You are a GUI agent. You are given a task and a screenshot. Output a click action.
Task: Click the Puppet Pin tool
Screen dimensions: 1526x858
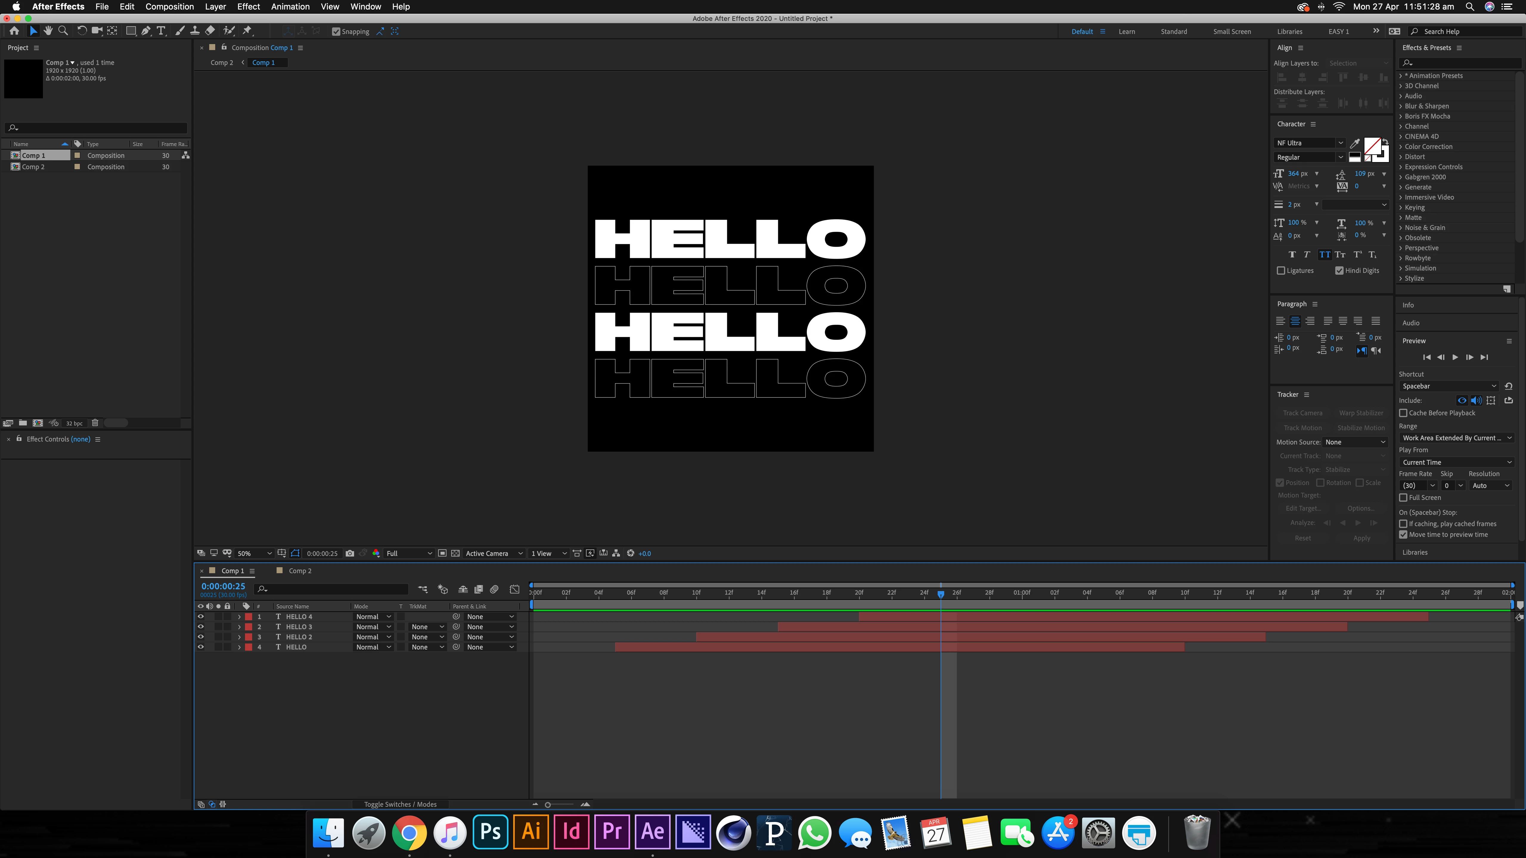coord(248,31)
